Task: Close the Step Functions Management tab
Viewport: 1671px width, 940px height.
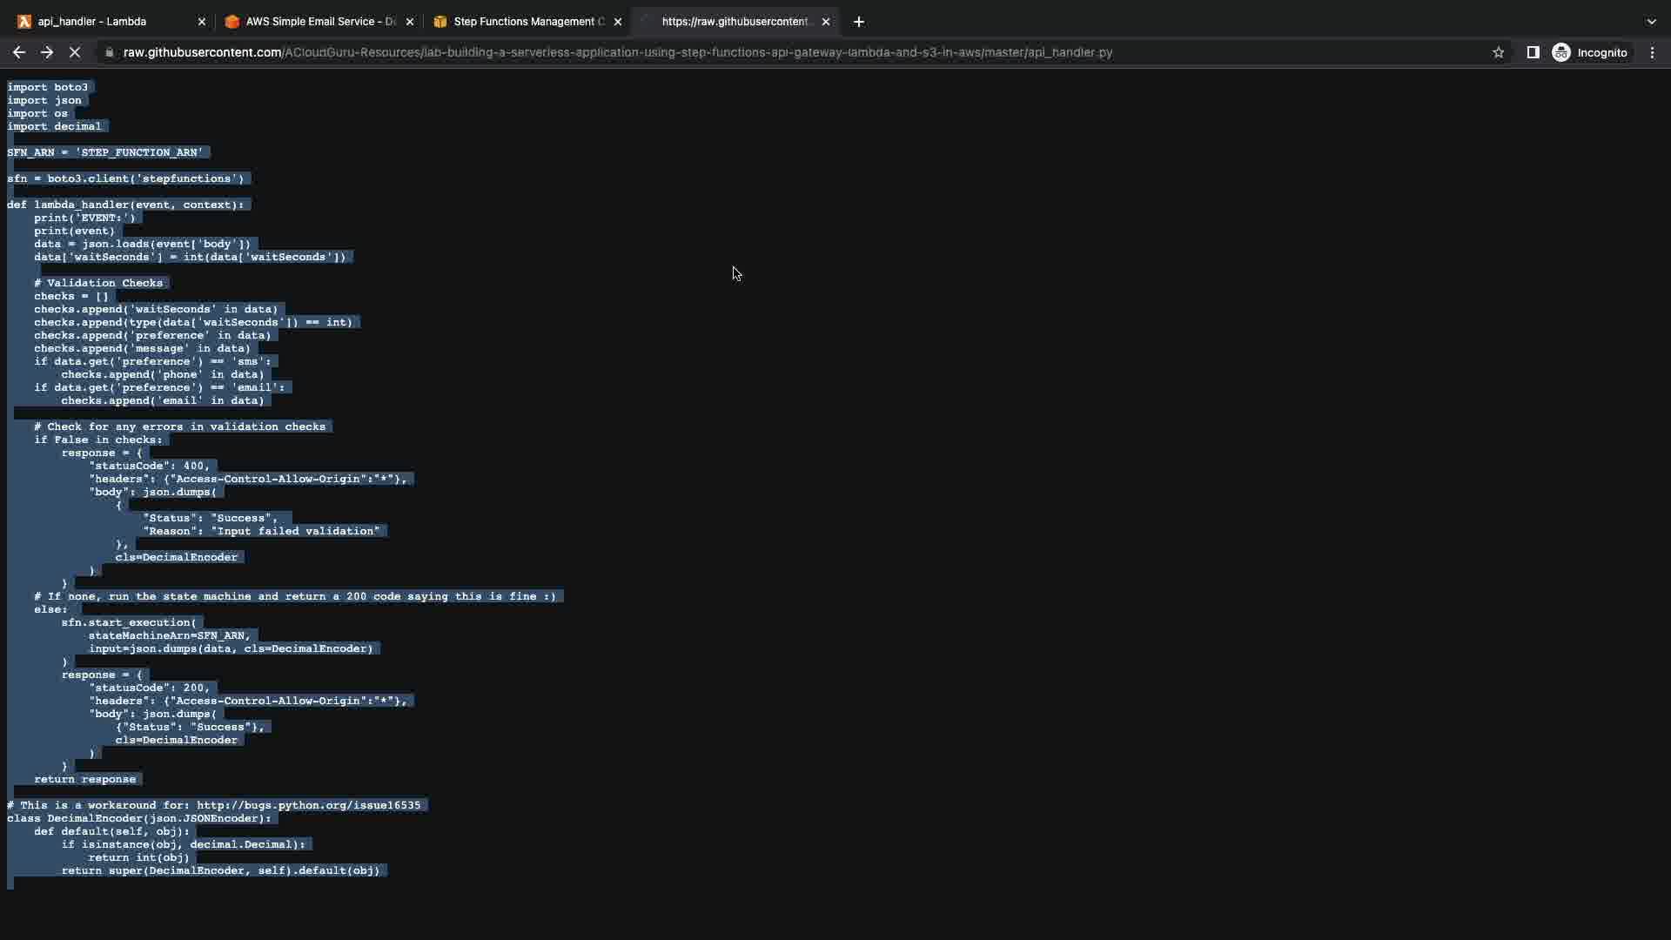Action: point(618,22)
